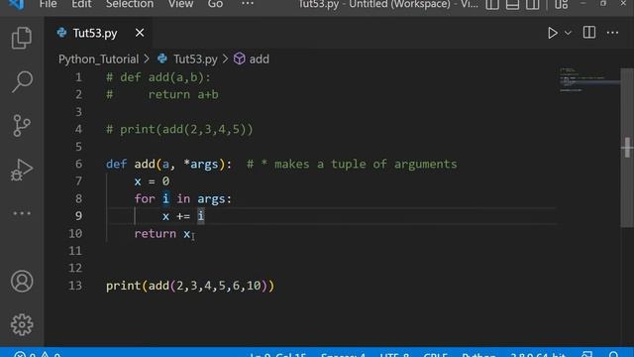Click line number 6 in gutter
This screenshot has width=634, height=357.
(x=78, y=164)
